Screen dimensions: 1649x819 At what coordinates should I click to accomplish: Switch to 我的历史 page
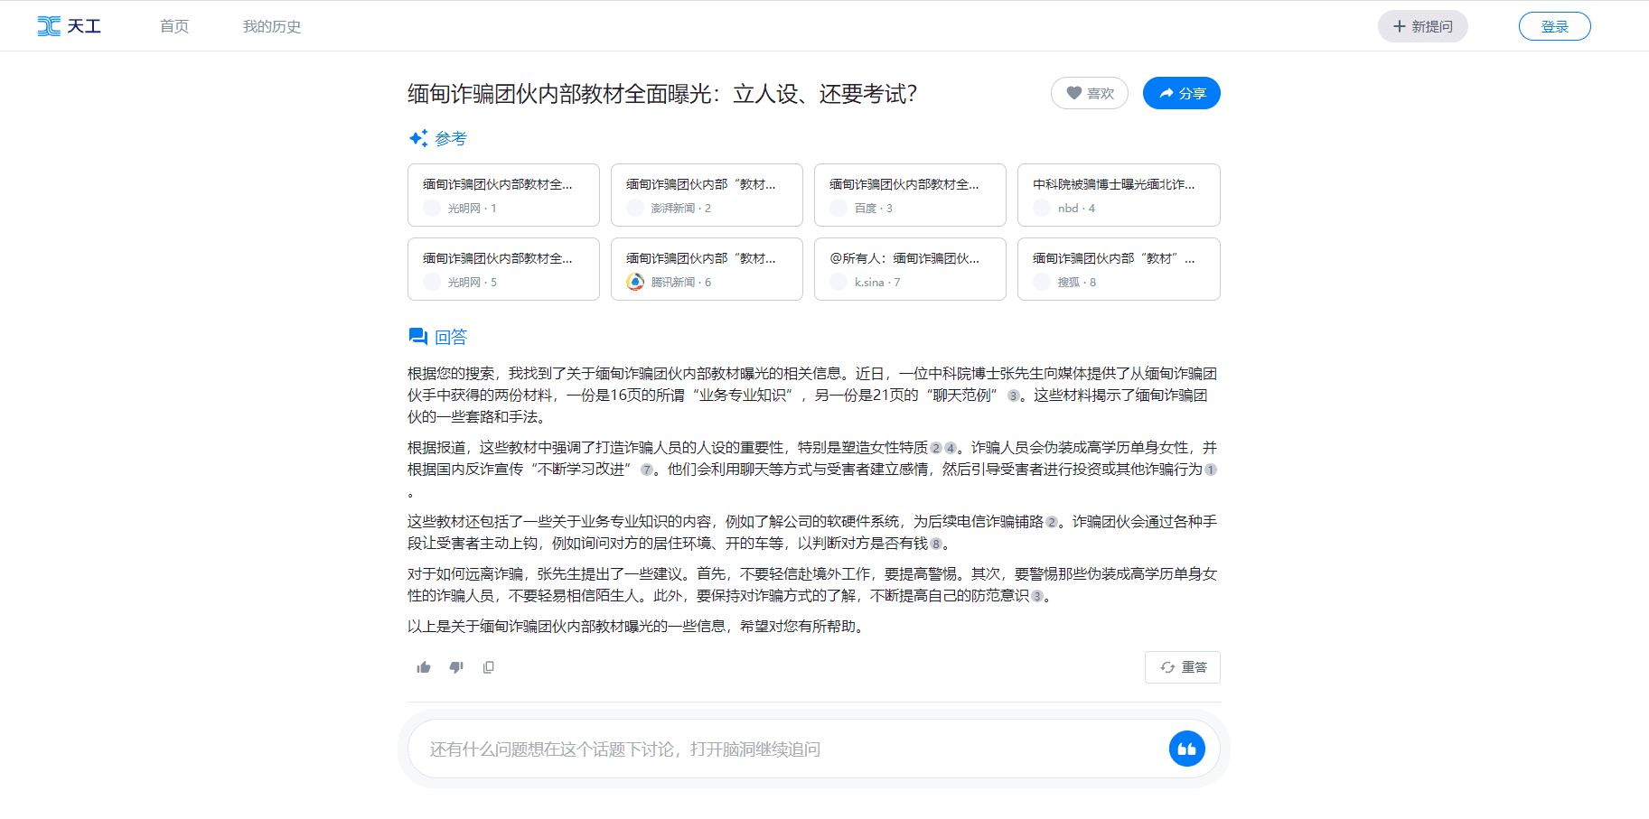click(270, 26)
